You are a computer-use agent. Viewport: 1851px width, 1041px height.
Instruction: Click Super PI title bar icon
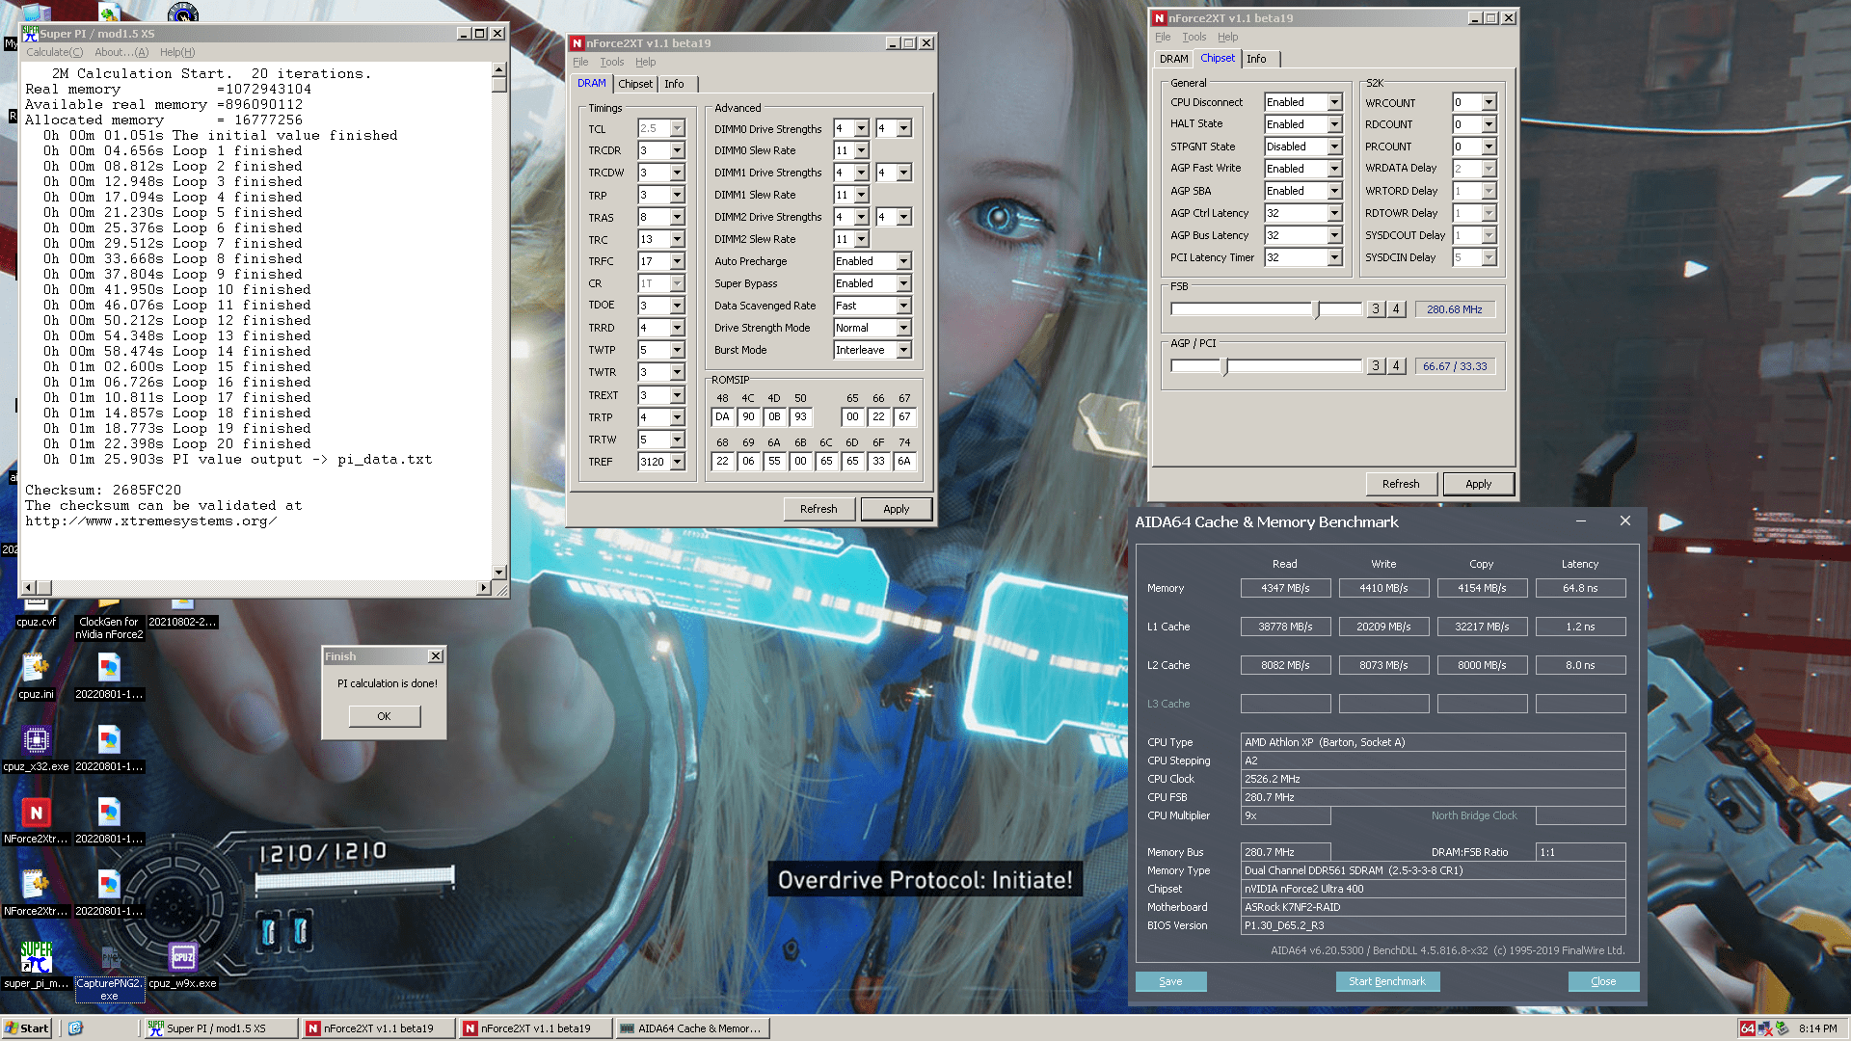(x=30, y=34)
